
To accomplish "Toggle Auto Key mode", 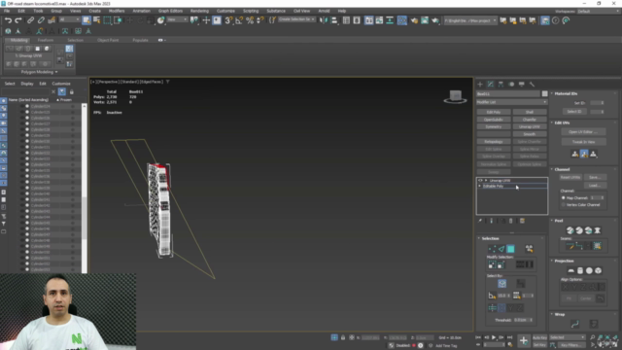I will [539, 337].
